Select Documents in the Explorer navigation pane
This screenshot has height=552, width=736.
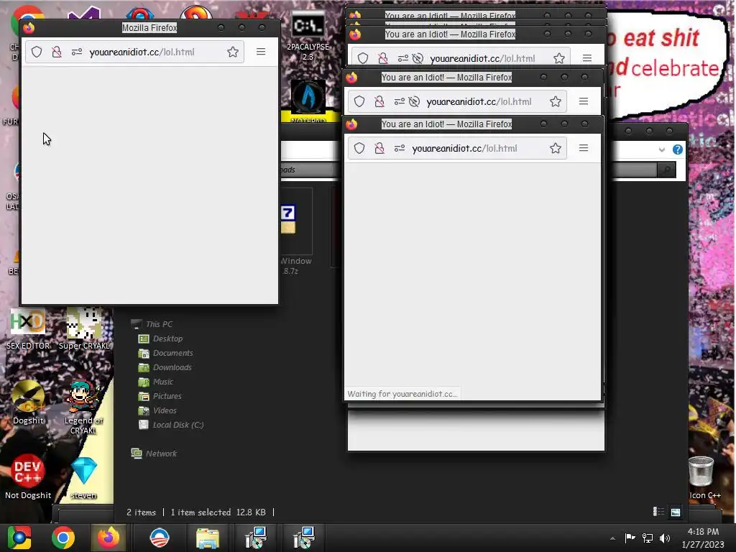click(166, 353)
